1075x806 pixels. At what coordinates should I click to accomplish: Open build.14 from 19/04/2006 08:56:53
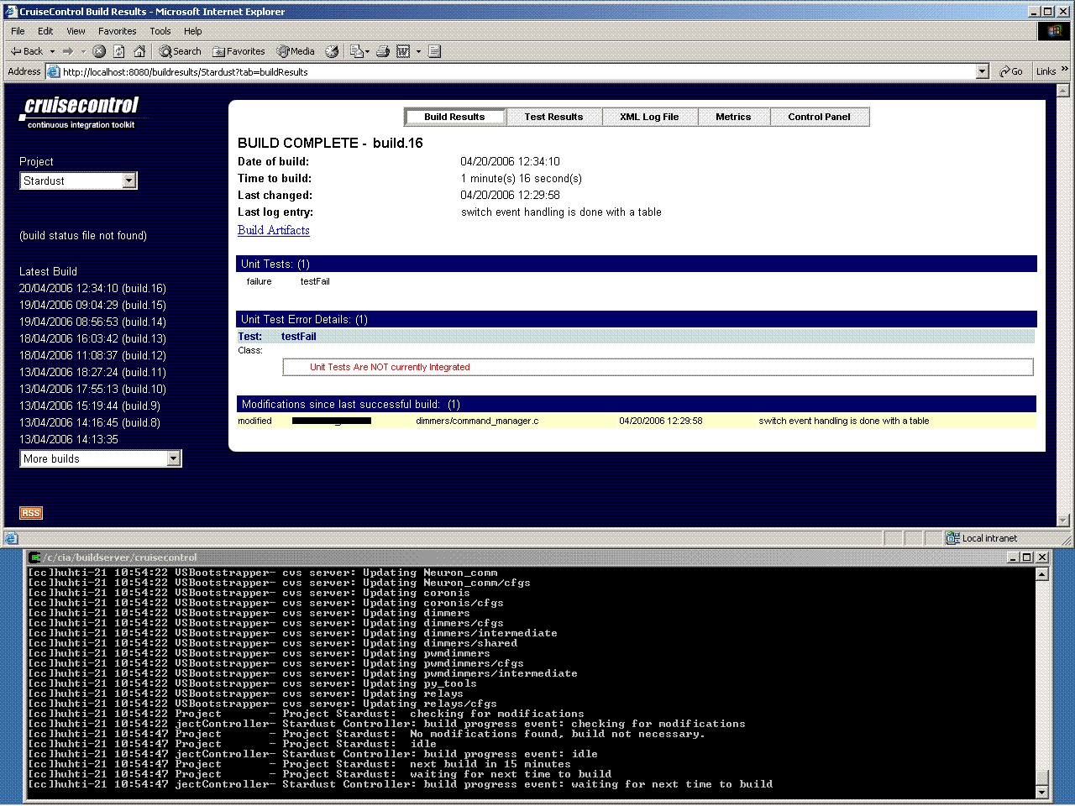92,322
